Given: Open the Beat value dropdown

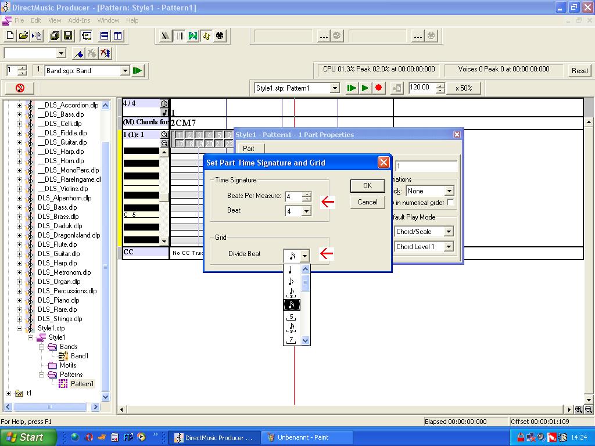Looking at the screenshot, I should click(306, 211).
